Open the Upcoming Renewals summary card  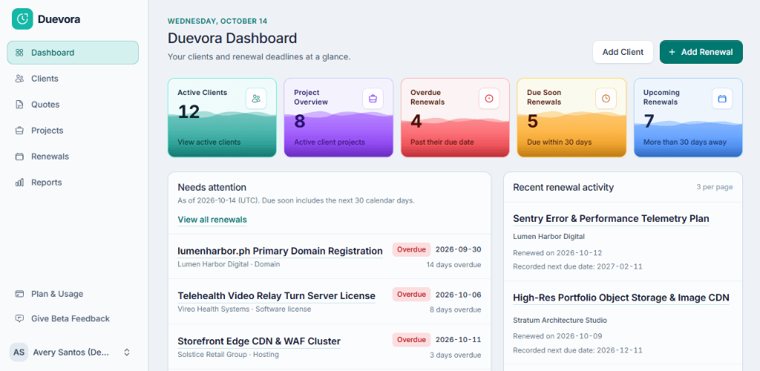point(688,118)
